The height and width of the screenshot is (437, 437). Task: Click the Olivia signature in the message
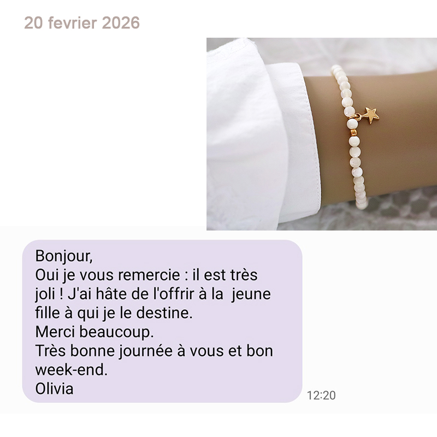pos(54,388)
